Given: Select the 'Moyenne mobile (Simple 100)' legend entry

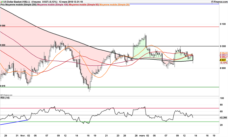Looking at the screenshot, I should 53,5.
